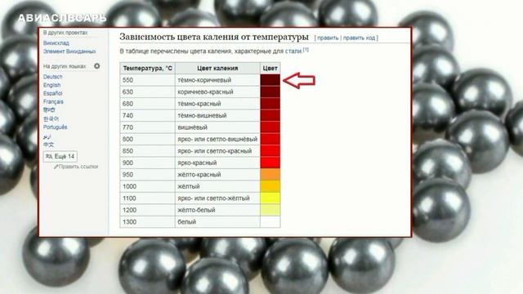
Task: Select the 1200 temperature cell
Action: pos(147,210)
